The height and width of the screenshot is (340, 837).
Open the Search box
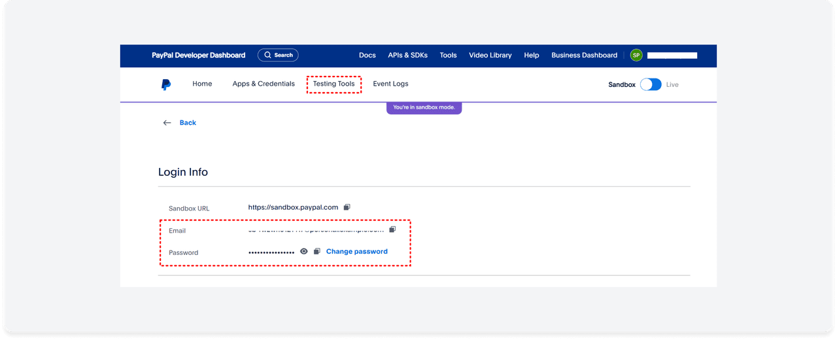[278, 56]
